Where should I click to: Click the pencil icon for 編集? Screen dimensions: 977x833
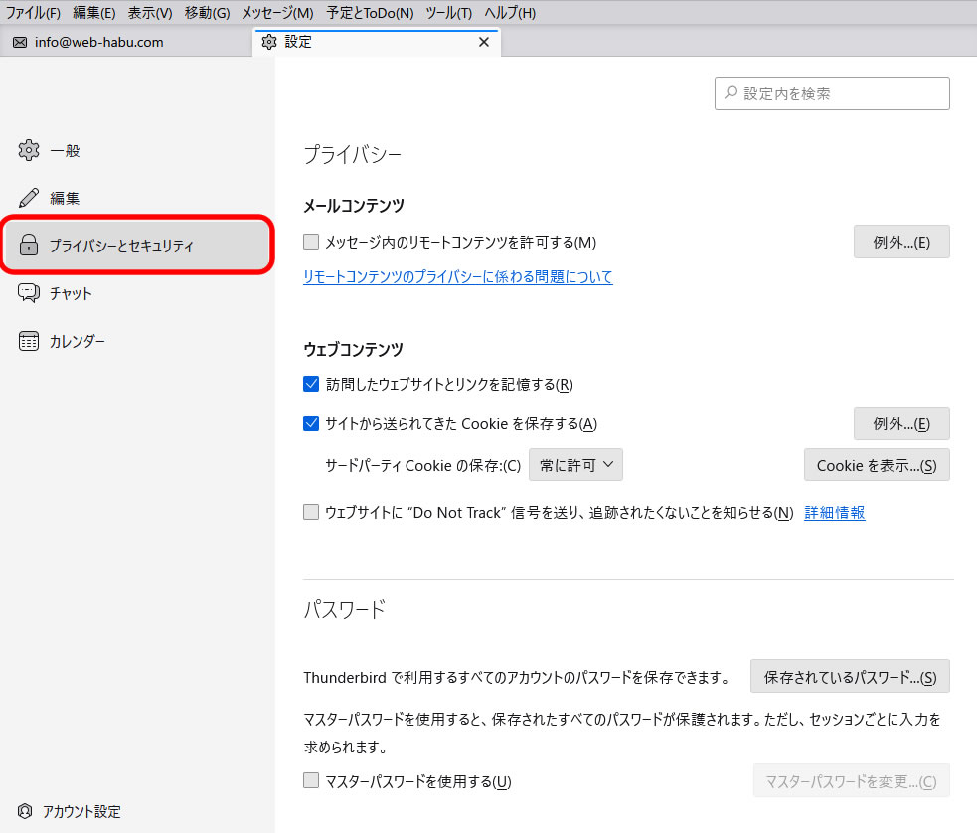(29, 198)
